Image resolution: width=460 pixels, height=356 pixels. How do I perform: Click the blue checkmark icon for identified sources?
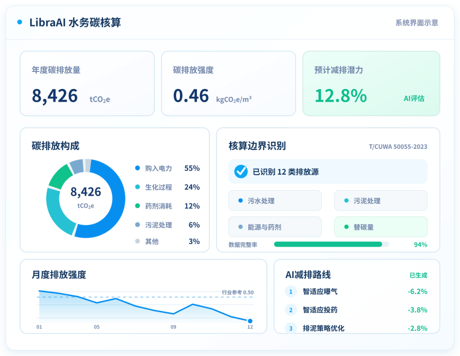(x=241, y=171)
